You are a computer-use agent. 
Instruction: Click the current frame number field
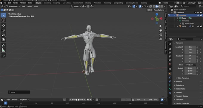point(126,100)
